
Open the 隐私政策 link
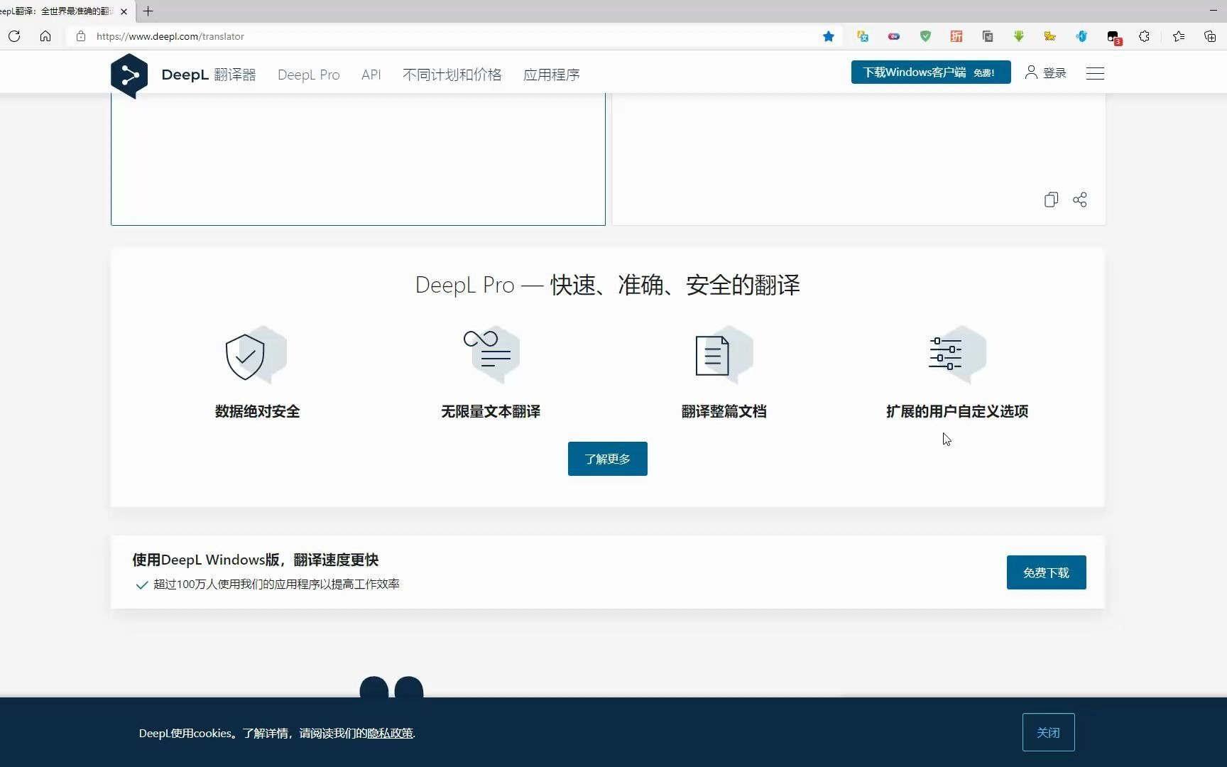(x=390, y=733)
